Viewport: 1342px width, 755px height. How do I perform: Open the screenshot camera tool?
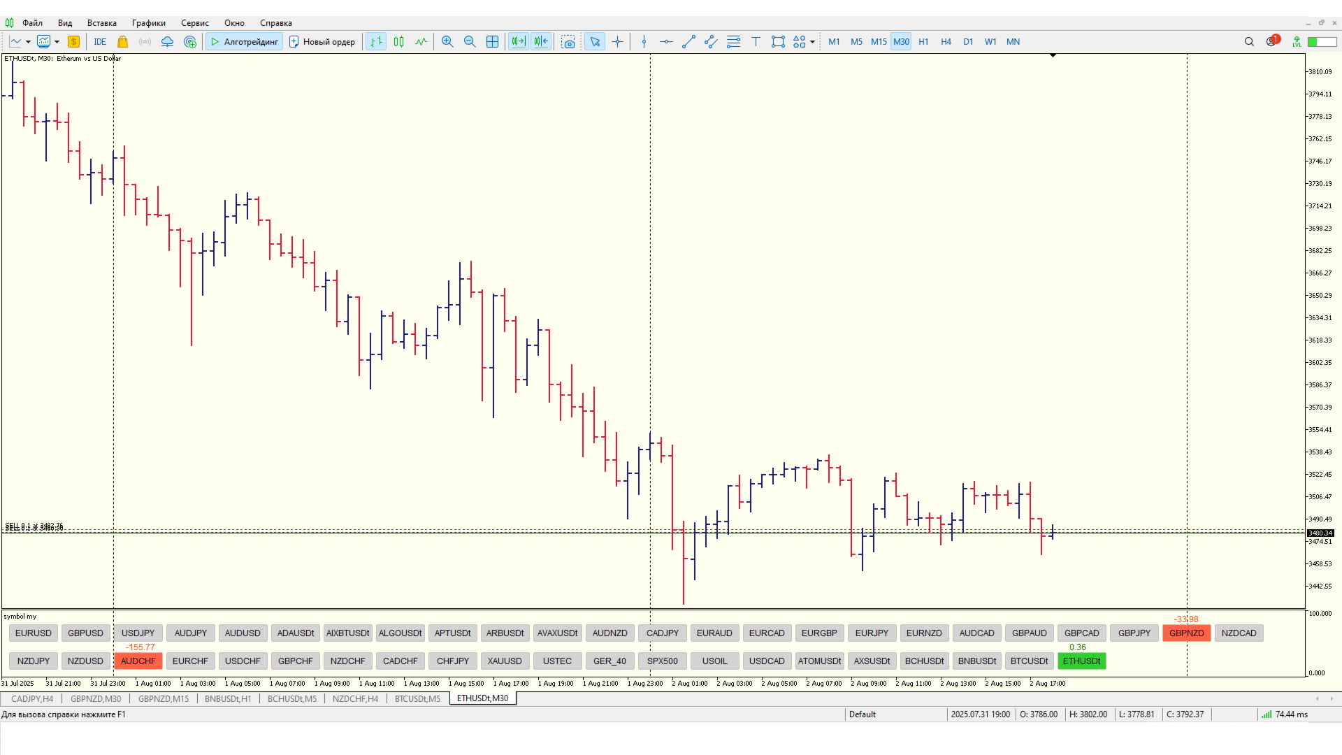coord(568,42)
